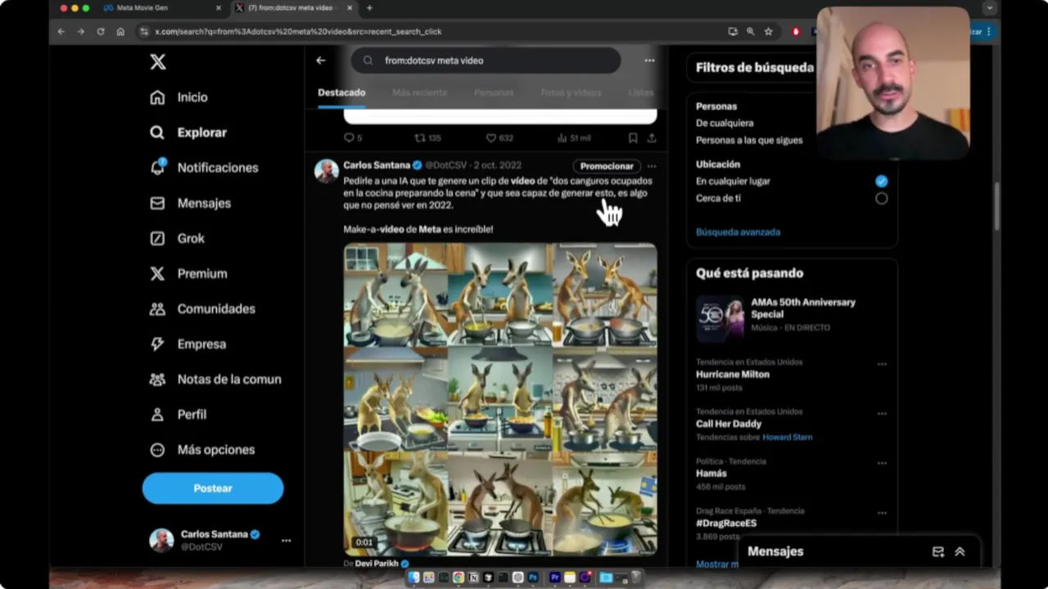Open Grok in the sidebar
Viewport: 1048px width, 589px height.
tap(177, 238)
